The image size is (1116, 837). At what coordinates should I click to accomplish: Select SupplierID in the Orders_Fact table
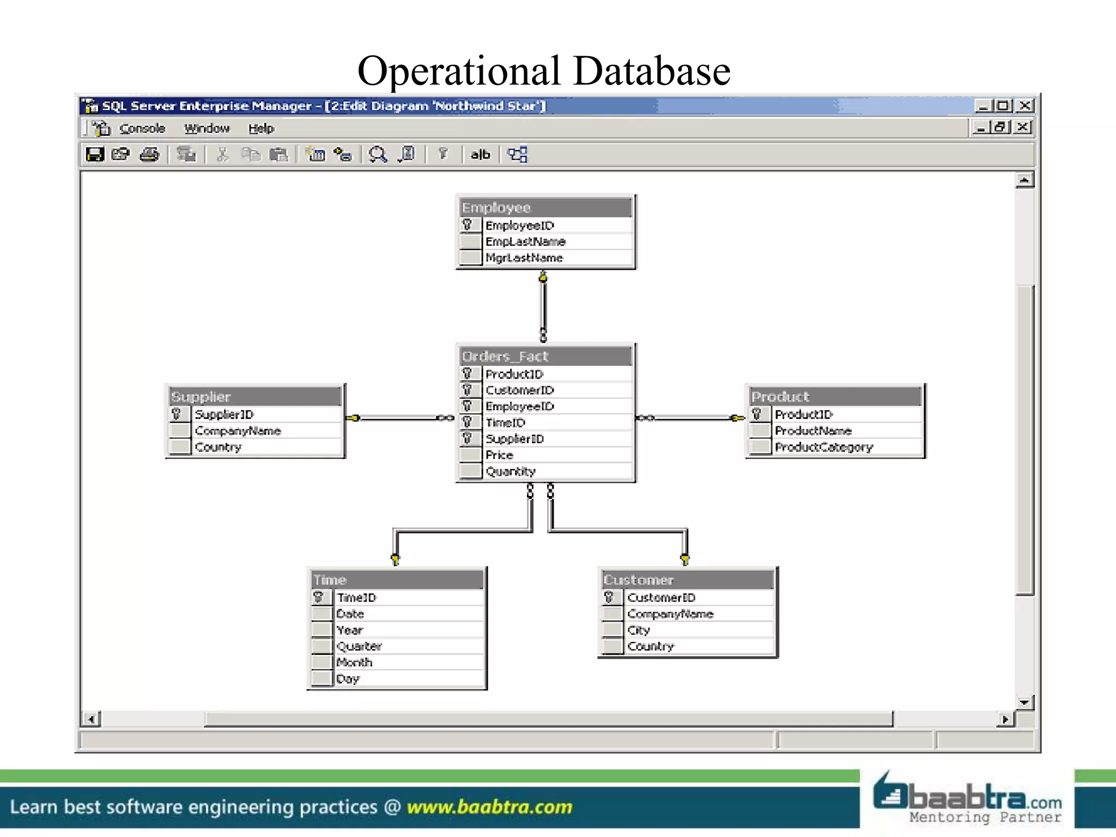(545, 439)
